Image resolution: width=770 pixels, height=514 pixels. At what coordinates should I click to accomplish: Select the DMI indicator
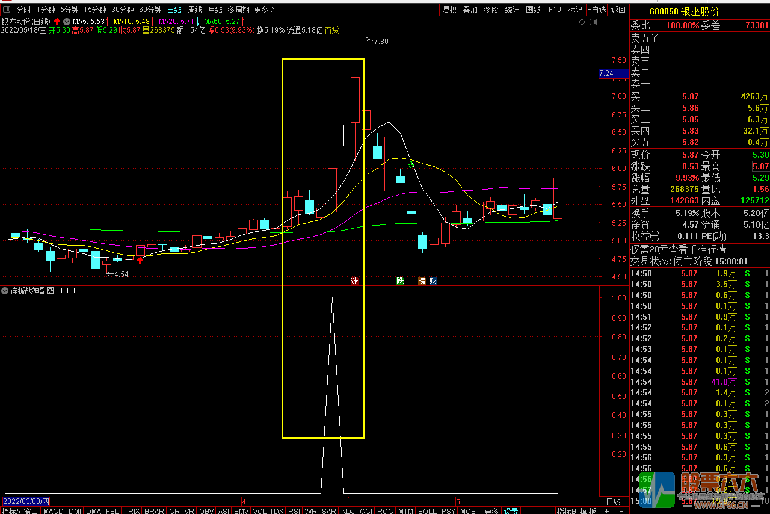click(75, 510)
